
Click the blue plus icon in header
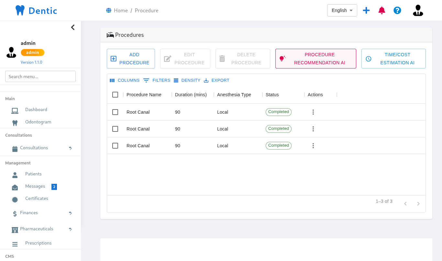point(366,10)
